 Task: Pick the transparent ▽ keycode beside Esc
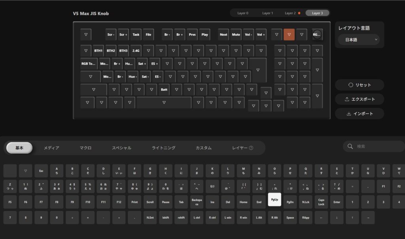[x=26, y=171]
